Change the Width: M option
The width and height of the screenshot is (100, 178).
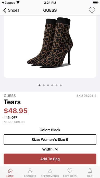pos(50,149)
